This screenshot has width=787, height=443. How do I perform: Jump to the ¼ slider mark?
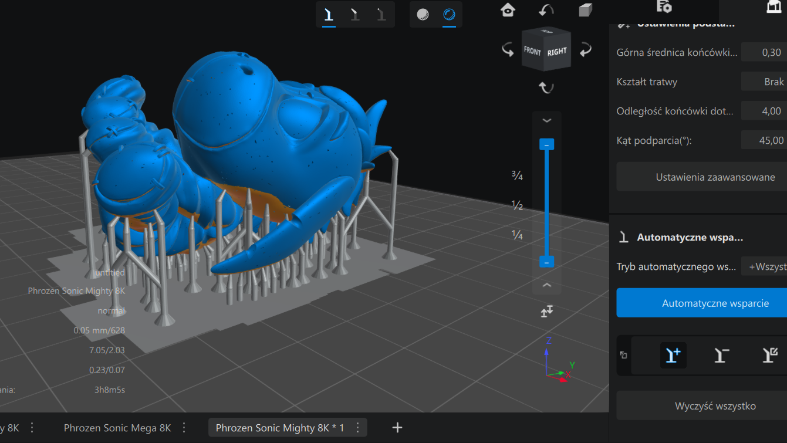517,235
